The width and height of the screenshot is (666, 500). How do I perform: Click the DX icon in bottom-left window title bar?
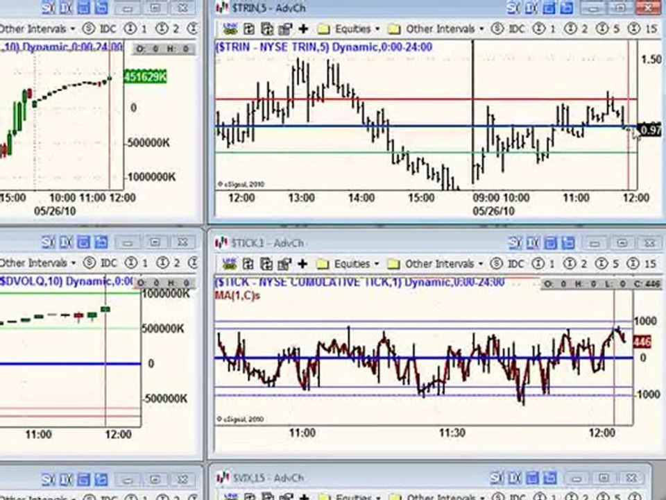[66, 479]
